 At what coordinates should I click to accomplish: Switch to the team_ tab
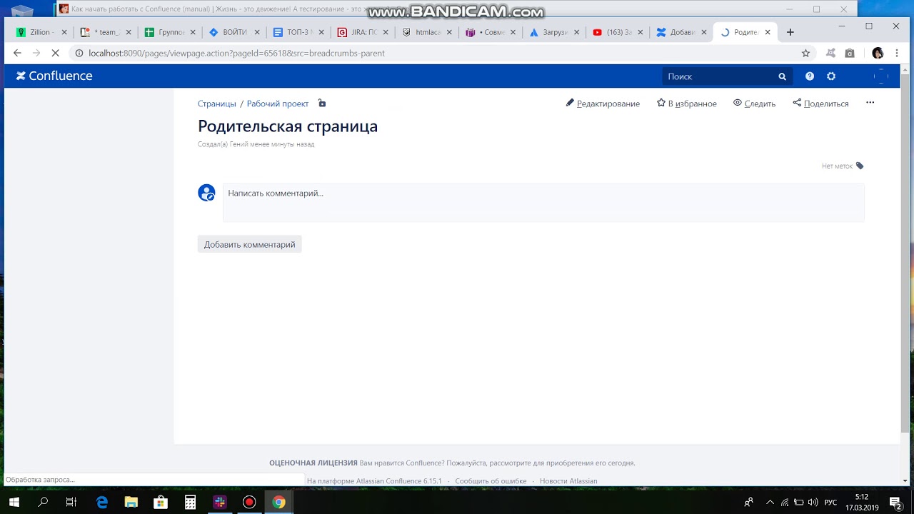[x=106, y=32]
